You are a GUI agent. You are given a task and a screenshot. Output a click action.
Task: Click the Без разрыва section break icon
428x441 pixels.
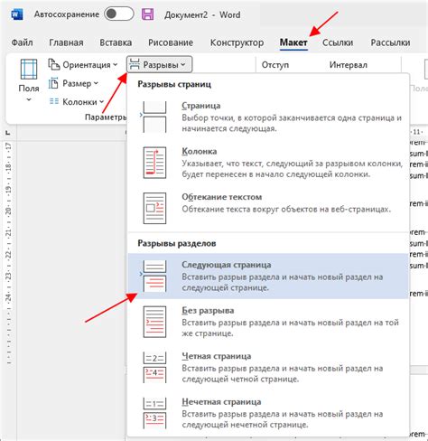tap(154, 322)
